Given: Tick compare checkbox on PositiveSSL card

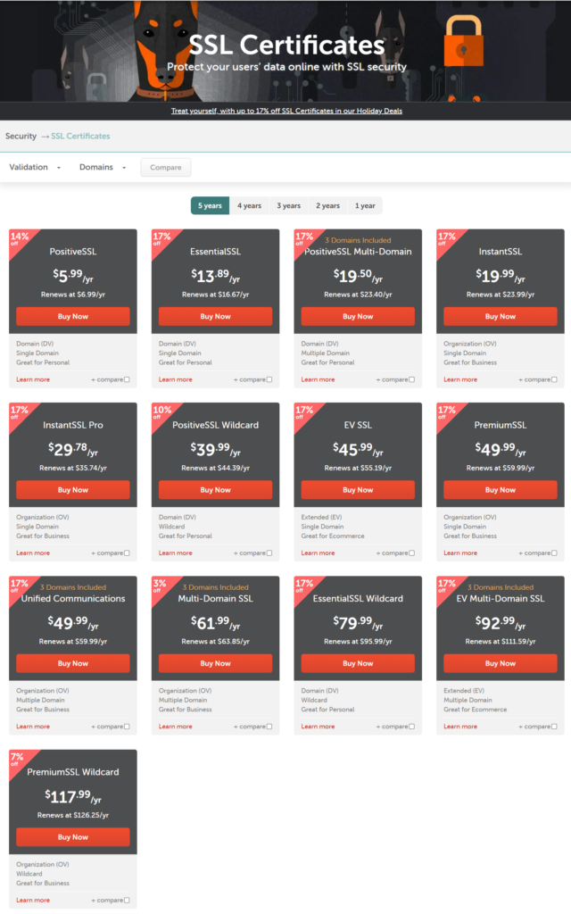Looking at the screenshot, I should tap(127, 379).
